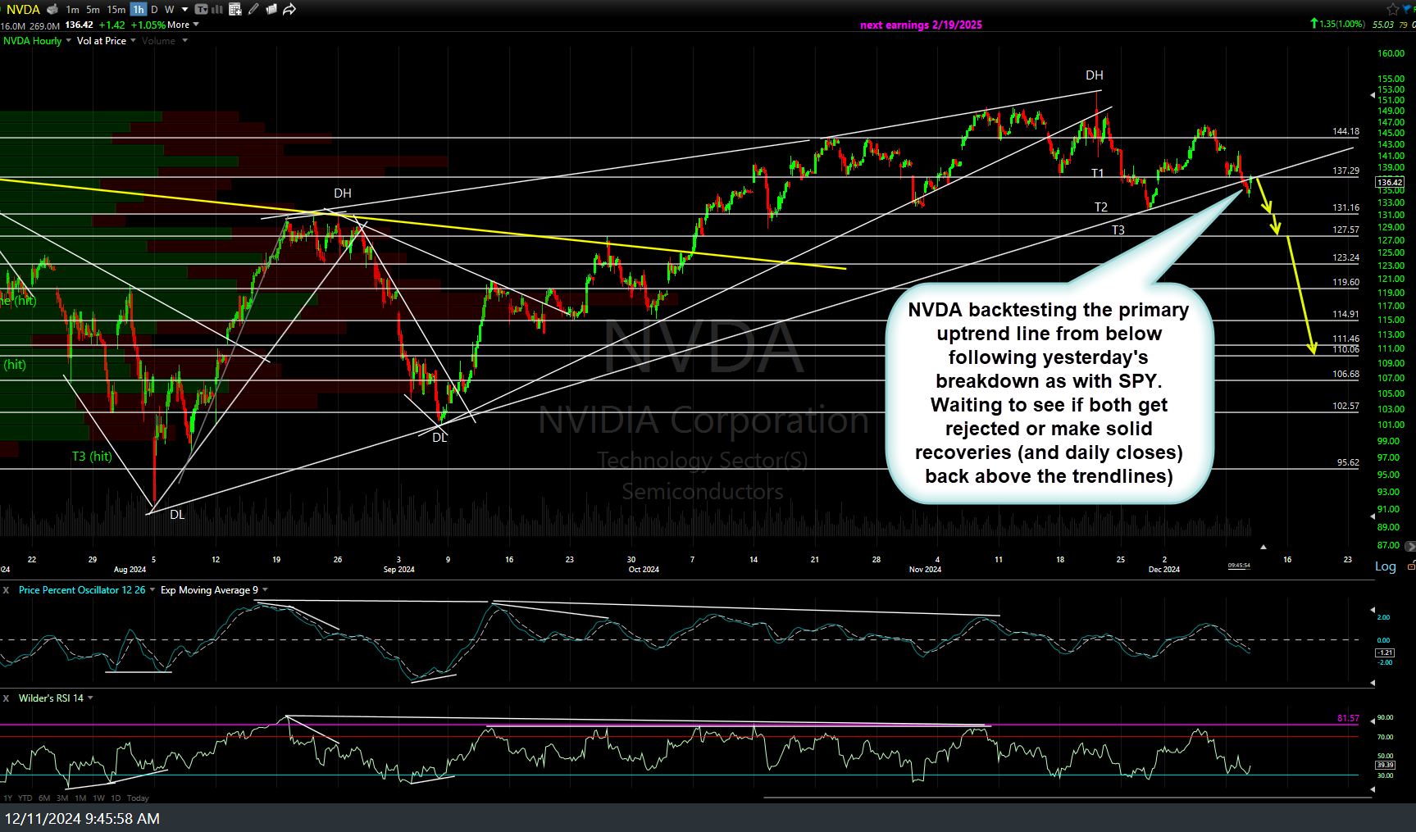Open the share/export arrow icon
Screen dimensions: 1416x832
[x=289, y=9]
